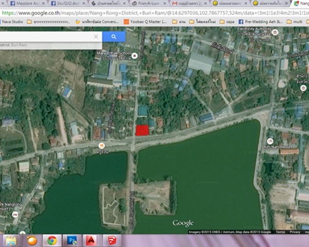Open Photoshop from the taskbar
Screen dimensions: 309x247
click(x=72, y=241)
